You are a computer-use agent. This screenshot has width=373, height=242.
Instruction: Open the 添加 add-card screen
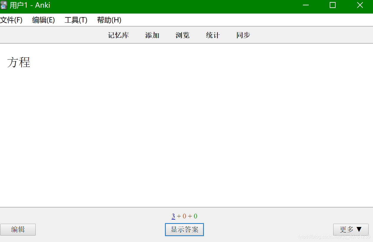point(152,35)
